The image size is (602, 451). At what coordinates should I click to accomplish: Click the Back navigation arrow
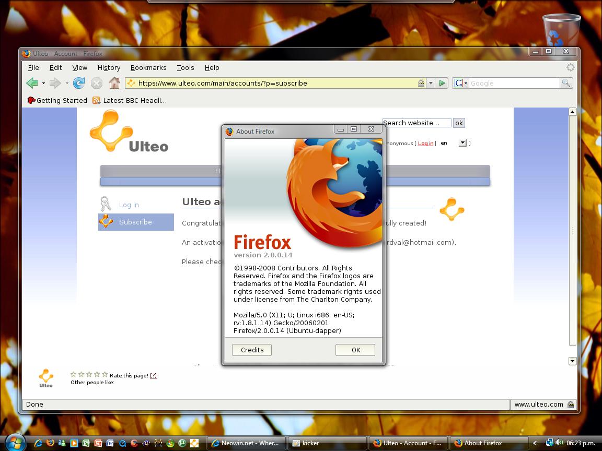tap(32, 83)
